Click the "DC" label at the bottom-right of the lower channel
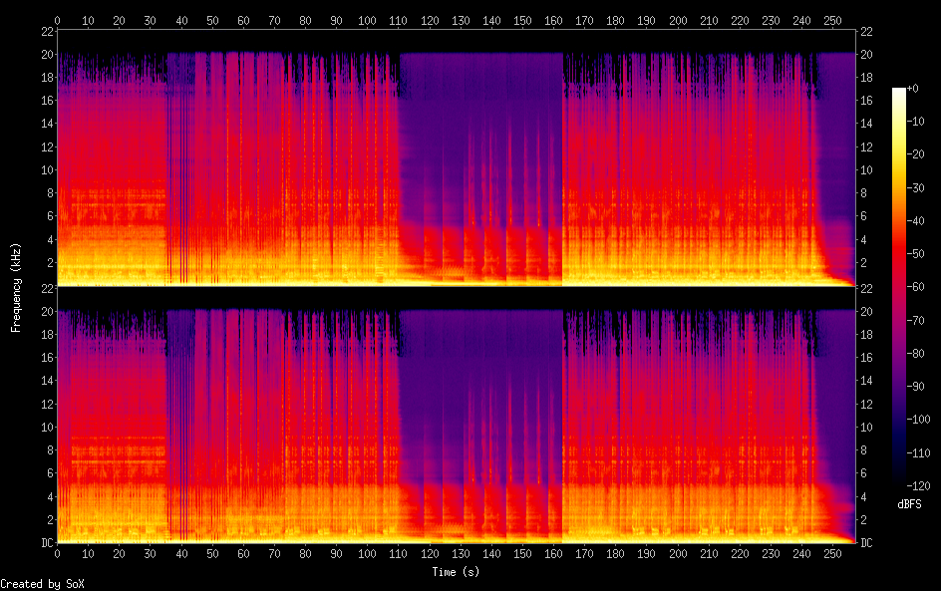 tap(866, 542)
